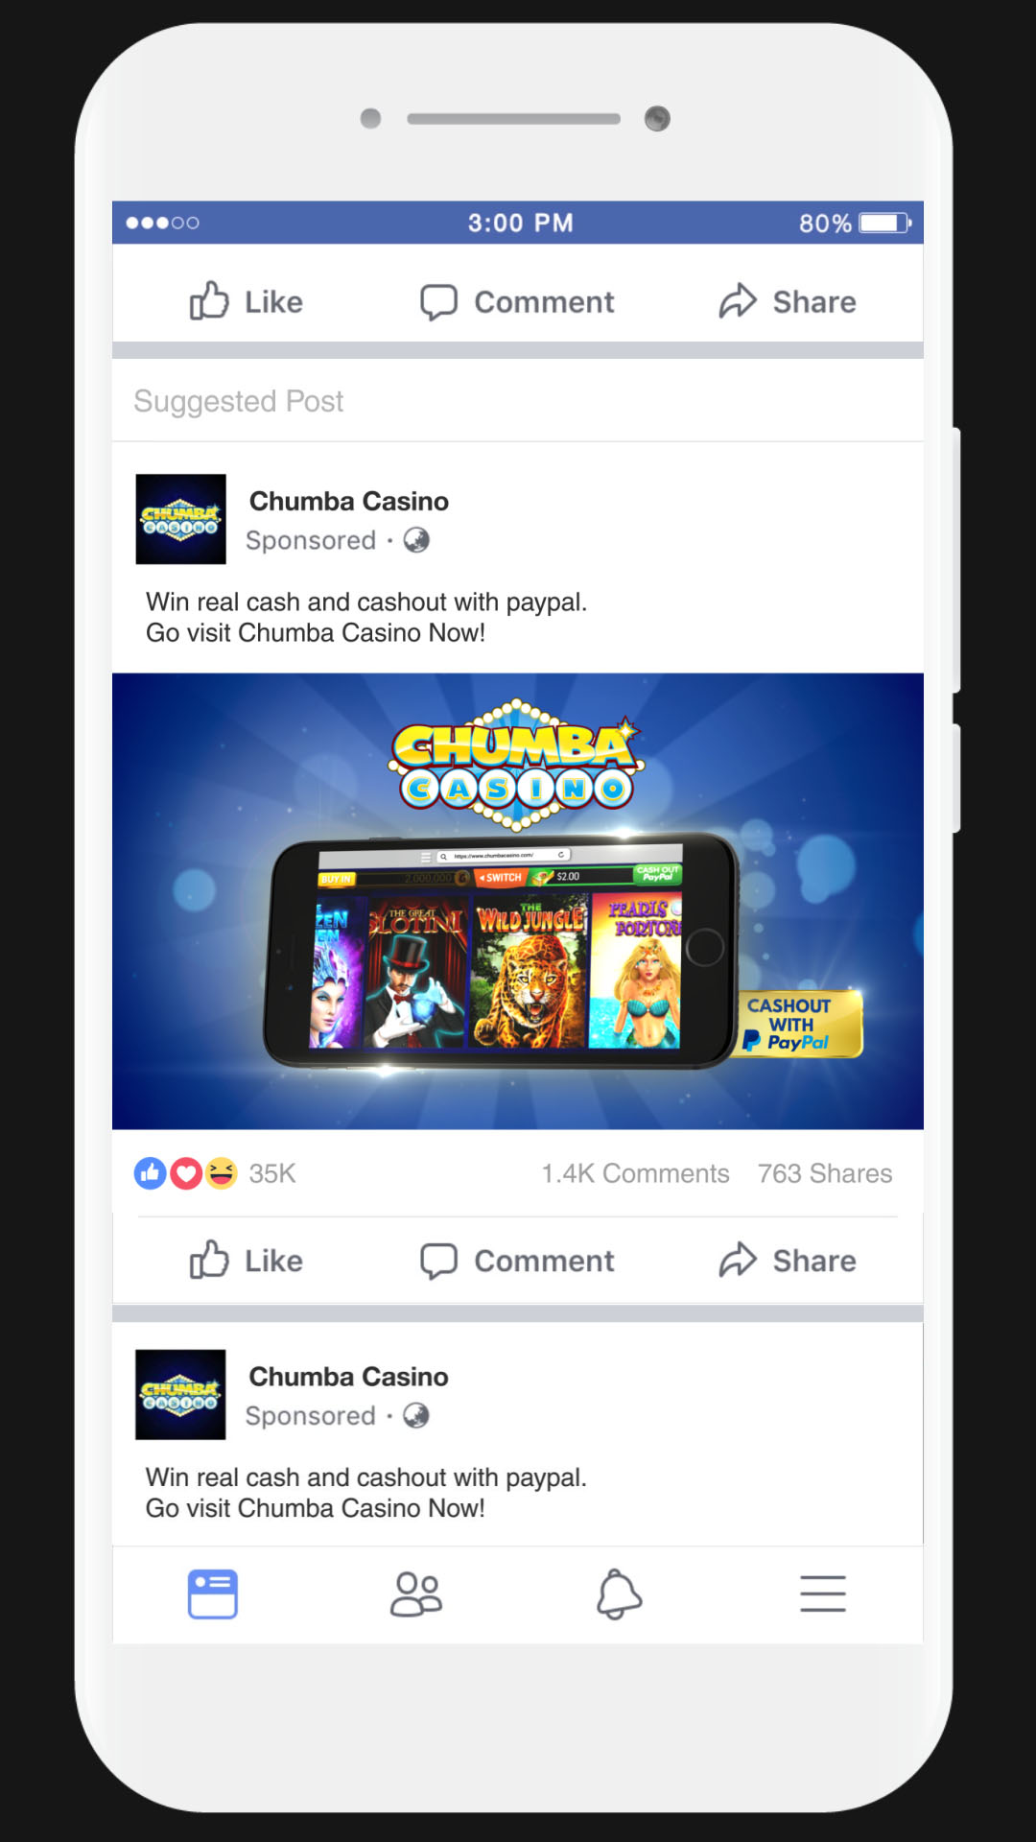Tap Comment in the top action bar
This screenshot has height=1842, width=1036.
(x=517, y=301)
